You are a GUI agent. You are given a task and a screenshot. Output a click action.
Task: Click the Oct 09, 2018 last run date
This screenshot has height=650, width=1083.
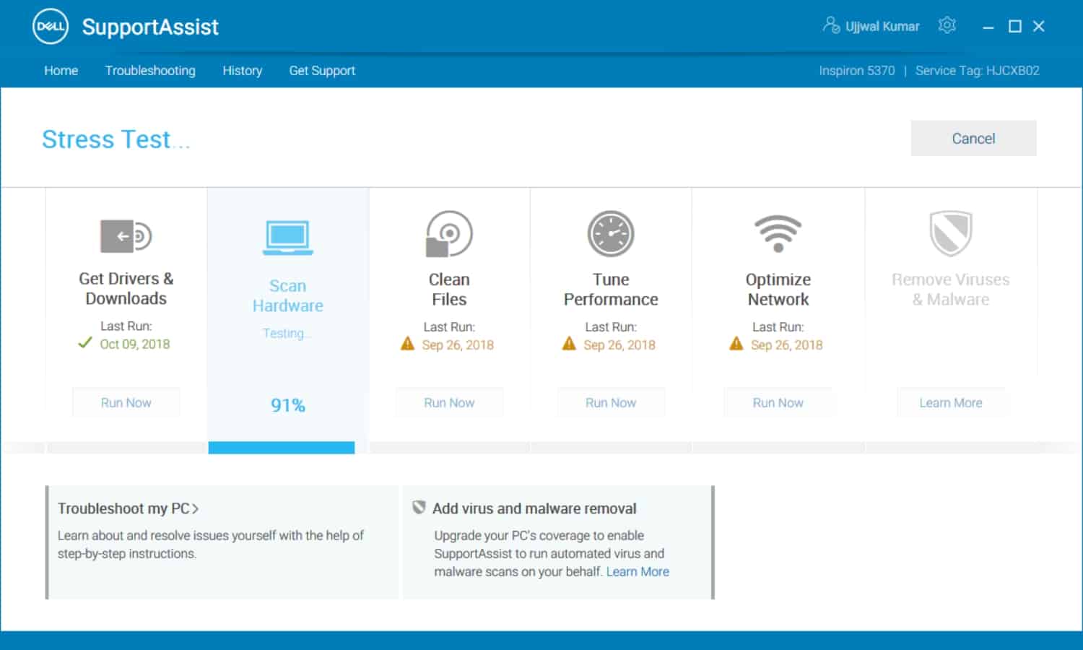pos(135,344)
